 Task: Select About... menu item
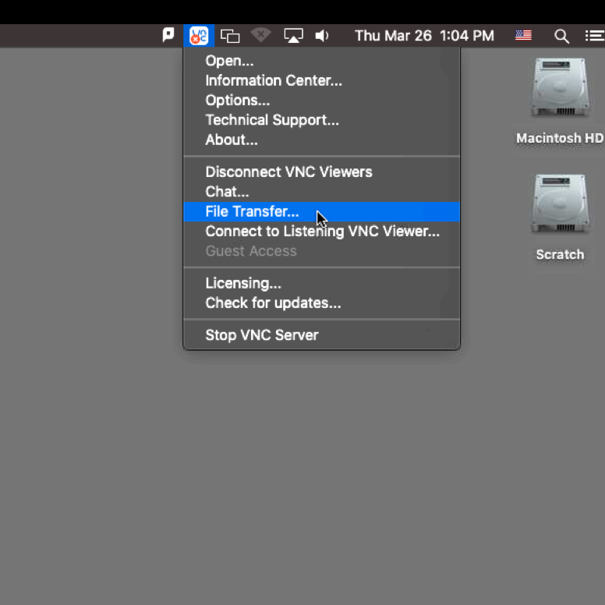[x=321, y=140]
